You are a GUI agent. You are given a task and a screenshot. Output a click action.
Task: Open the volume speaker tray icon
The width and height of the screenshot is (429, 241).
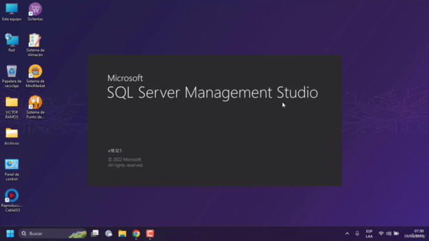click(389, 234)
